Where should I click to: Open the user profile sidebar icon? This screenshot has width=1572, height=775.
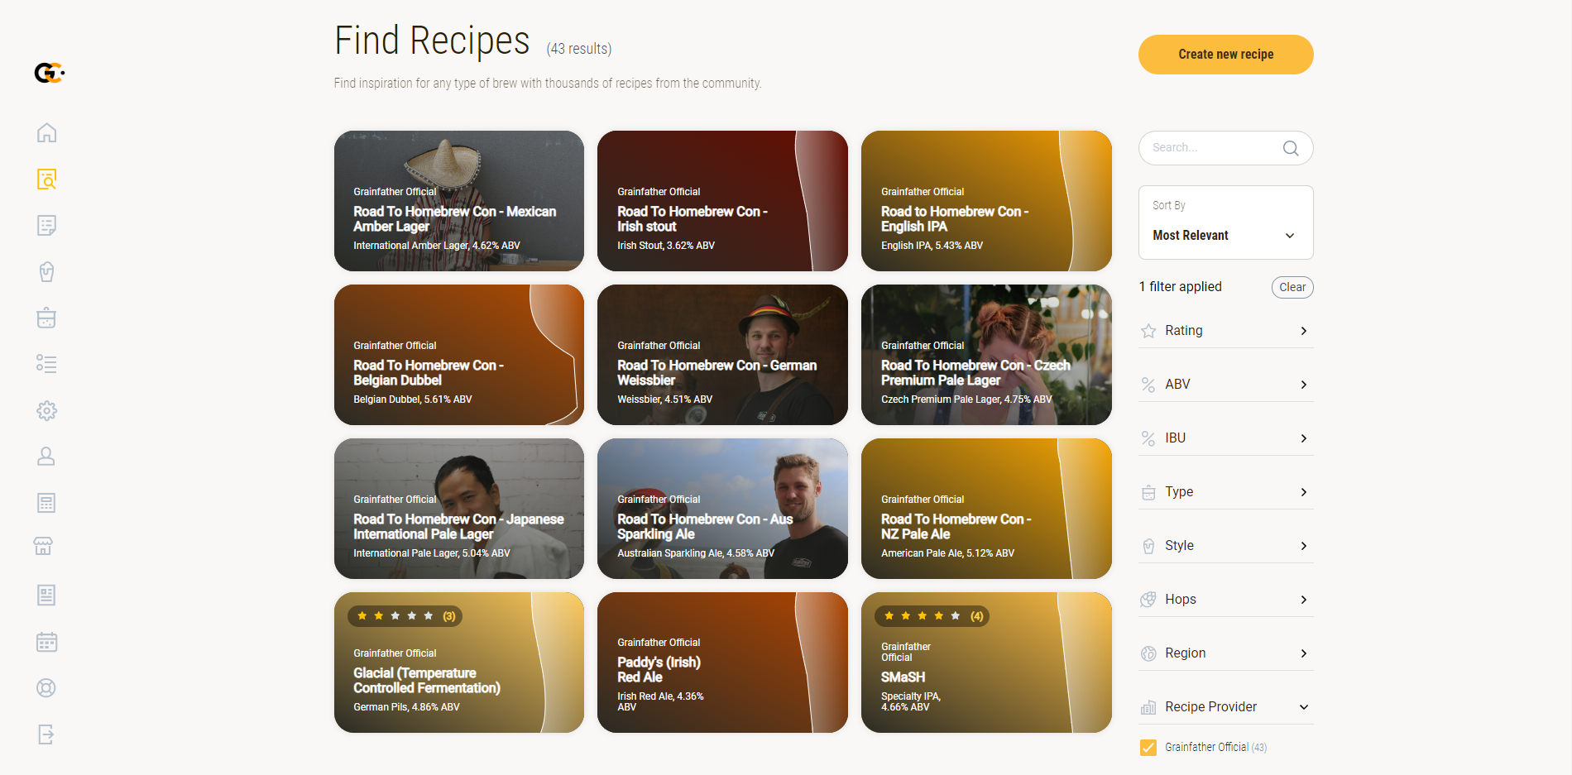[46, 457]
